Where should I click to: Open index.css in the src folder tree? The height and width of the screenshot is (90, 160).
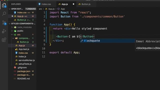pos(22,53)
